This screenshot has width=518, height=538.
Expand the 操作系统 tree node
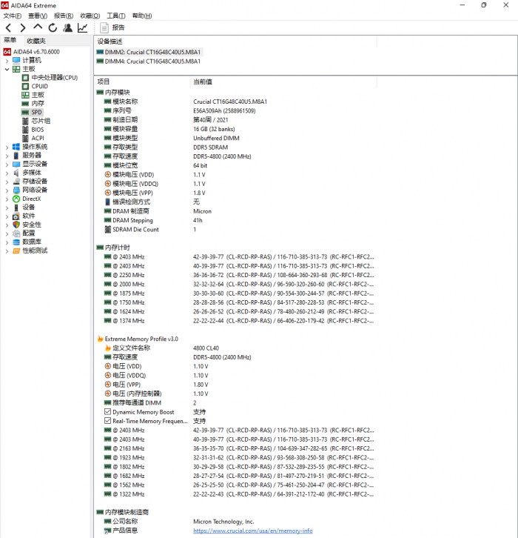point(7,147)
